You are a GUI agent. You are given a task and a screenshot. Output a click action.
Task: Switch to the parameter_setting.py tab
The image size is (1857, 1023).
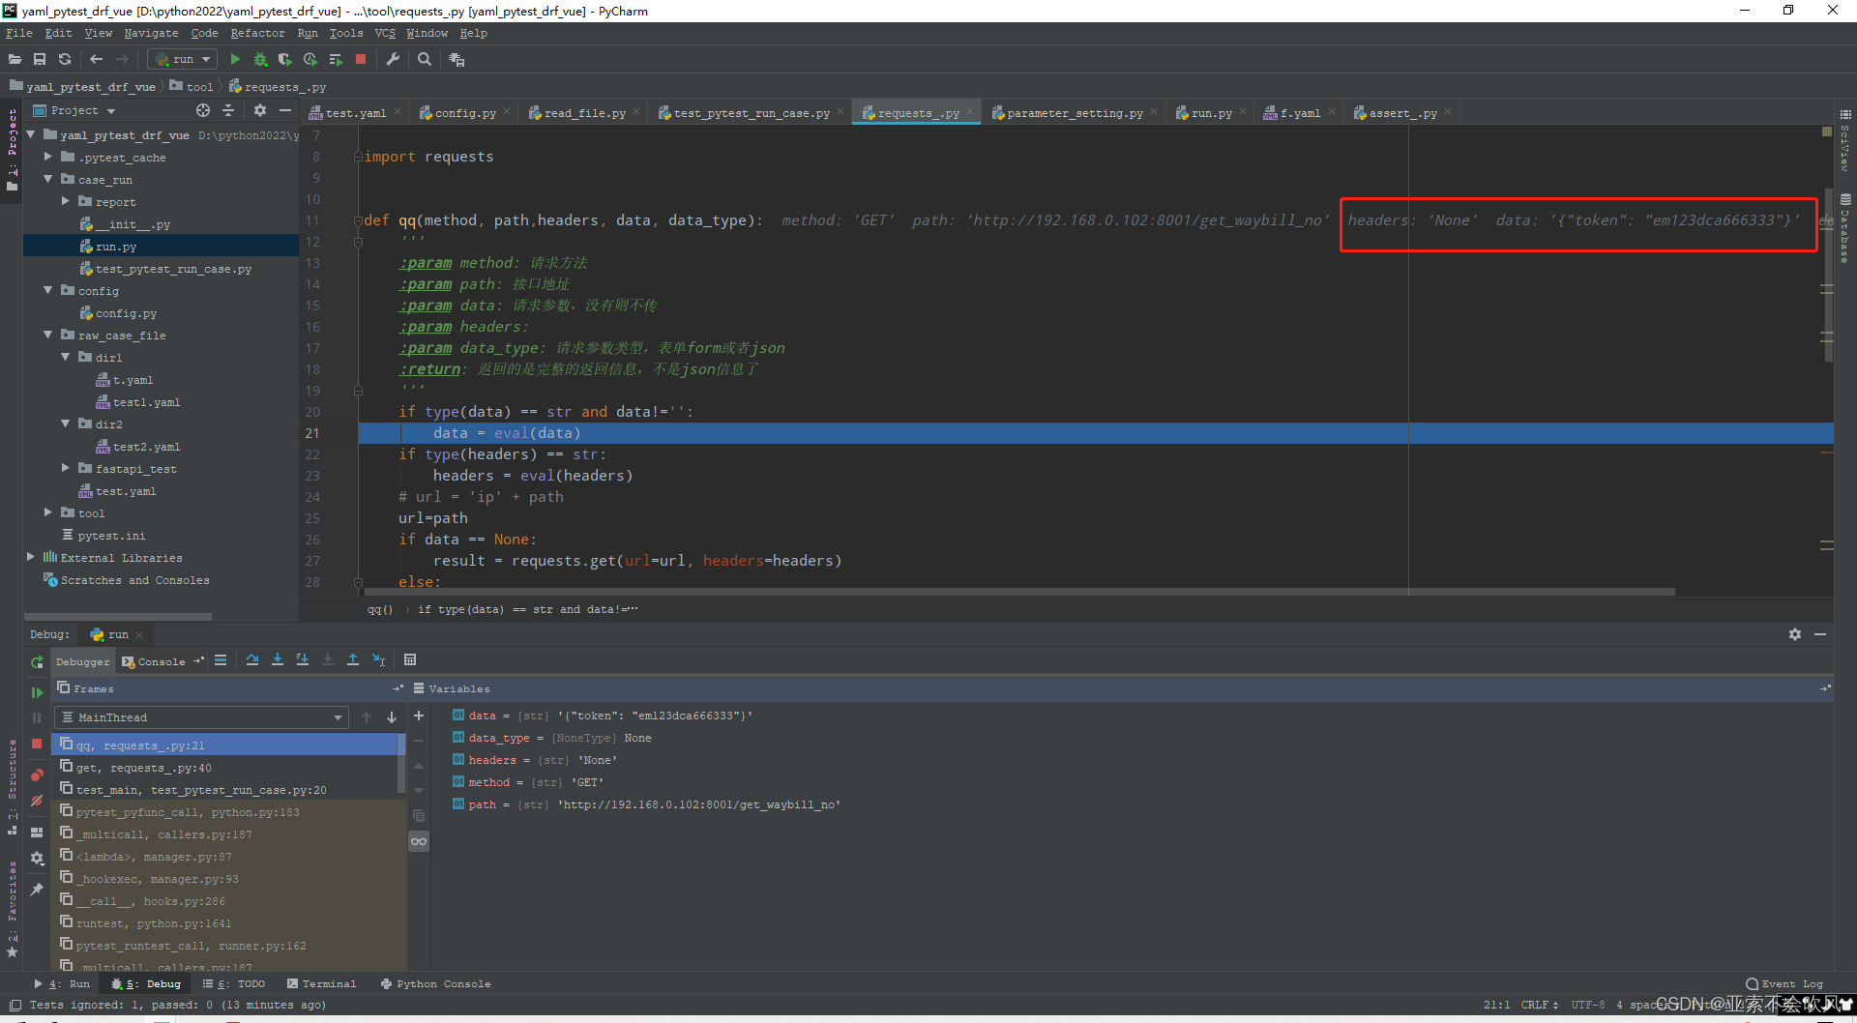[x=1074, y=113]
